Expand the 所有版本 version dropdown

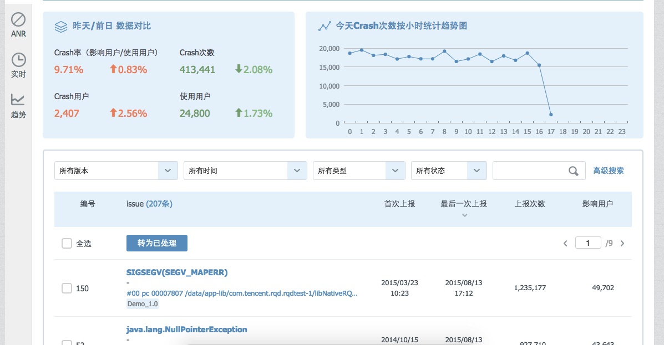[168, 171]
